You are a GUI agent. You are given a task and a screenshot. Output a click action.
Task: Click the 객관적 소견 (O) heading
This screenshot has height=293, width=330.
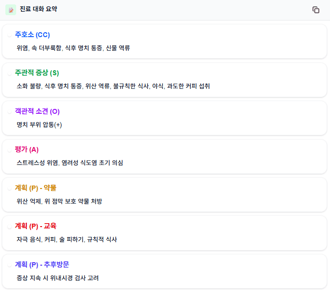point(37,111)
